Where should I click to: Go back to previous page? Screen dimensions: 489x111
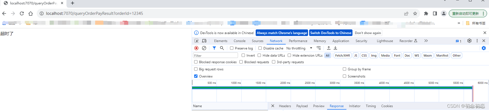[4, 13]
